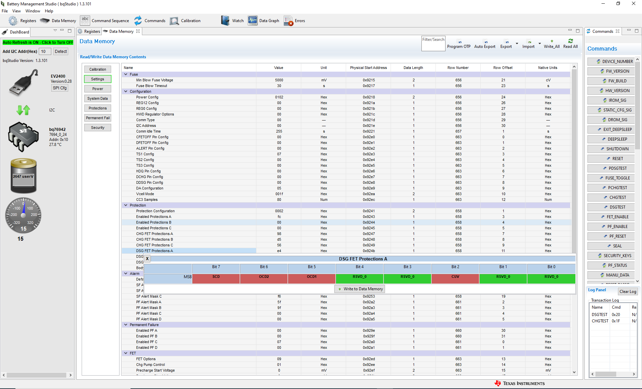
Task: Toggle Auto Refresh off
Action: pos(38,43)
